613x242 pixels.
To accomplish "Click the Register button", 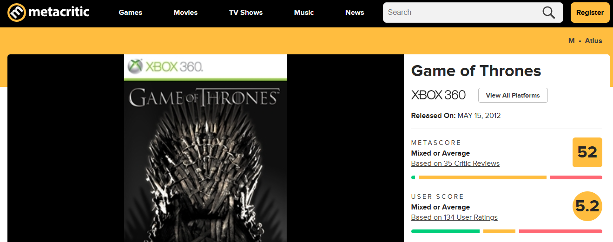I will pyautogui.click(x=590, y=13).
